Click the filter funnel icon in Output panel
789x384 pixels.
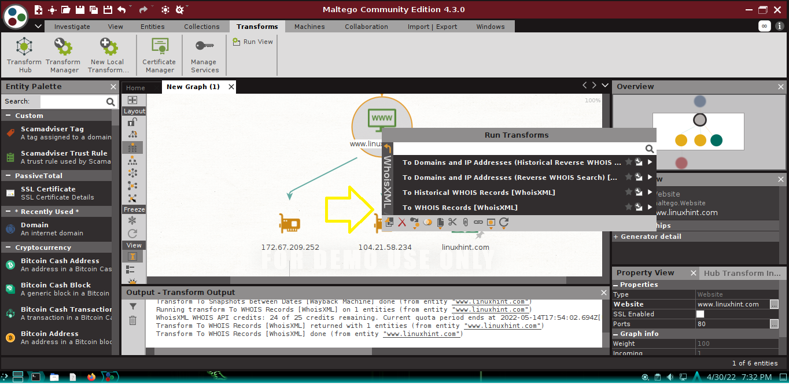(x=132, y=307)
